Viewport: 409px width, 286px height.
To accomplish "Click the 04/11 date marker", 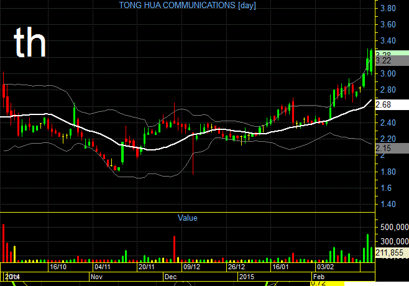I will pos(102,267).
